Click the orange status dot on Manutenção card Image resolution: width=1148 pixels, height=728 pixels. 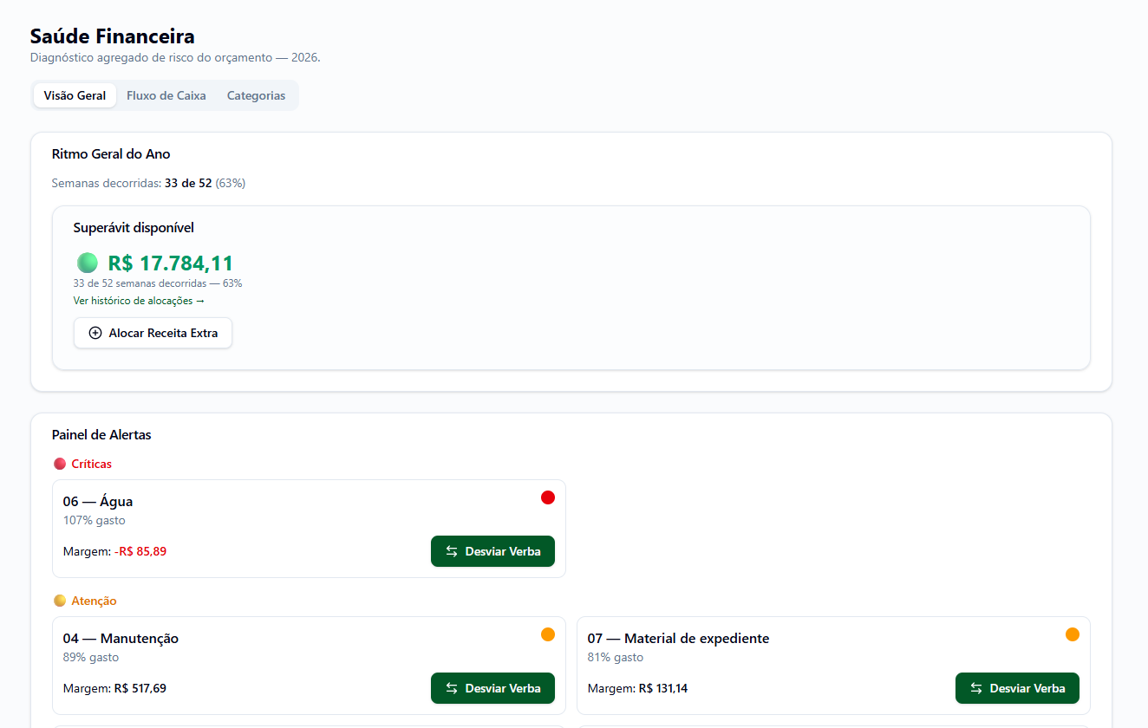coord(548,634)
